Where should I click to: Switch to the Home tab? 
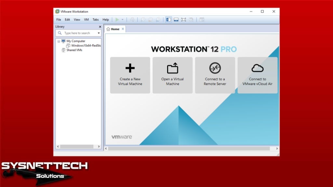tap(115, 29)
